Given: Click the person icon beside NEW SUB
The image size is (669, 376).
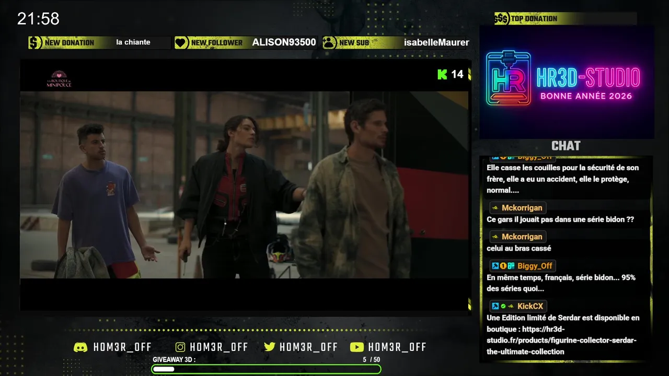Looking at the screenshot, I should 329,43.
